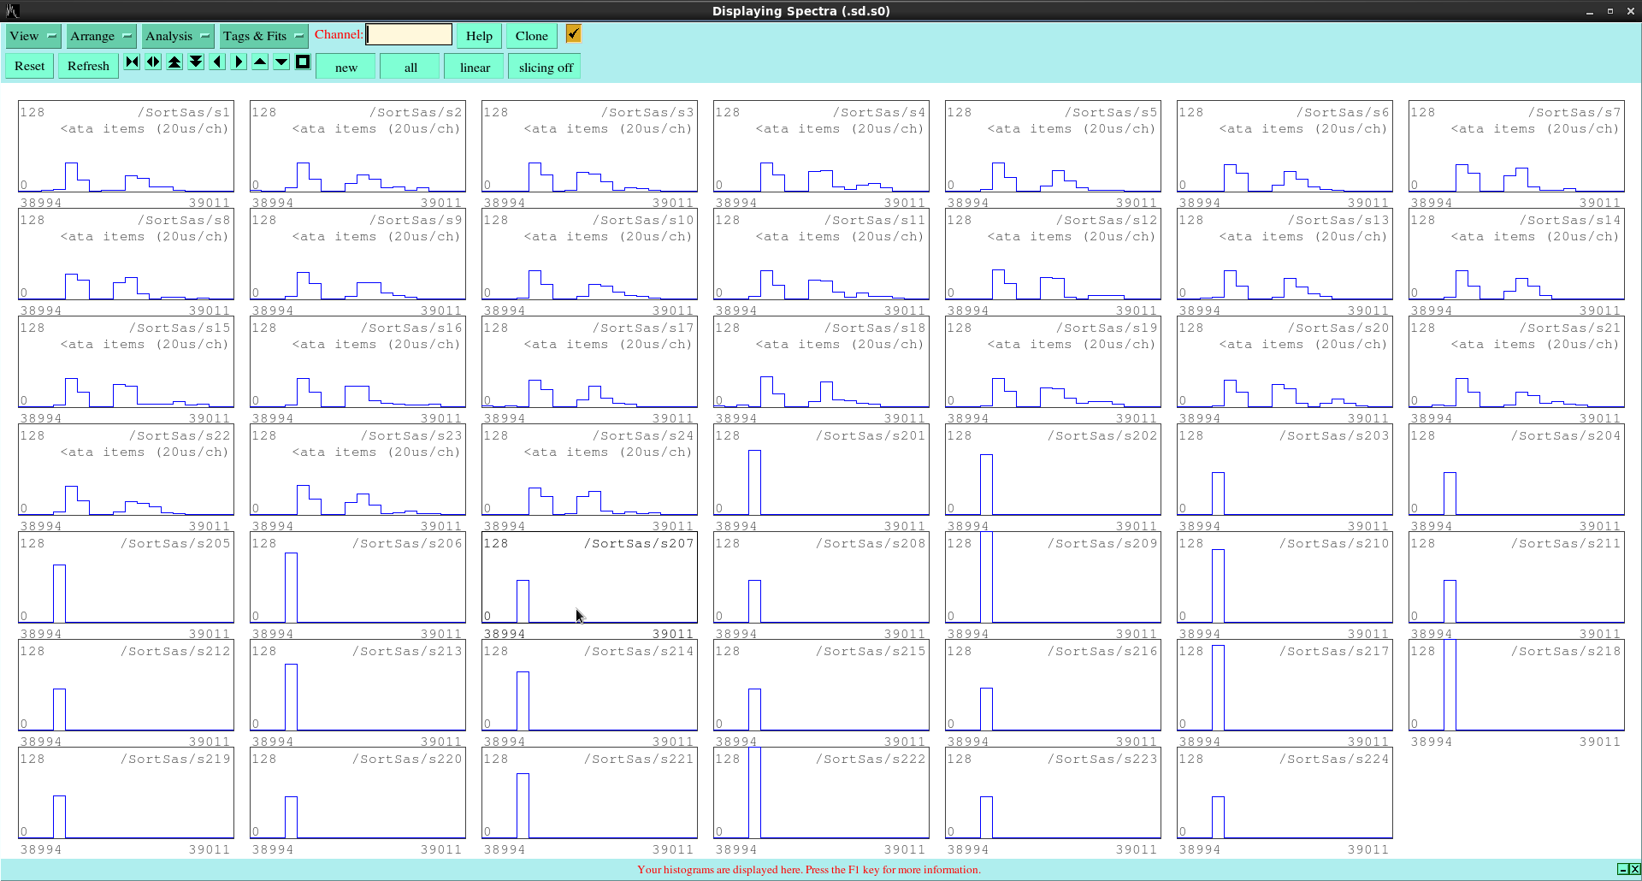This screenshot has height=881, width=1642.
Task: Select the /SortSas/s2 spectrum plot
Action: tap(357, 146)
